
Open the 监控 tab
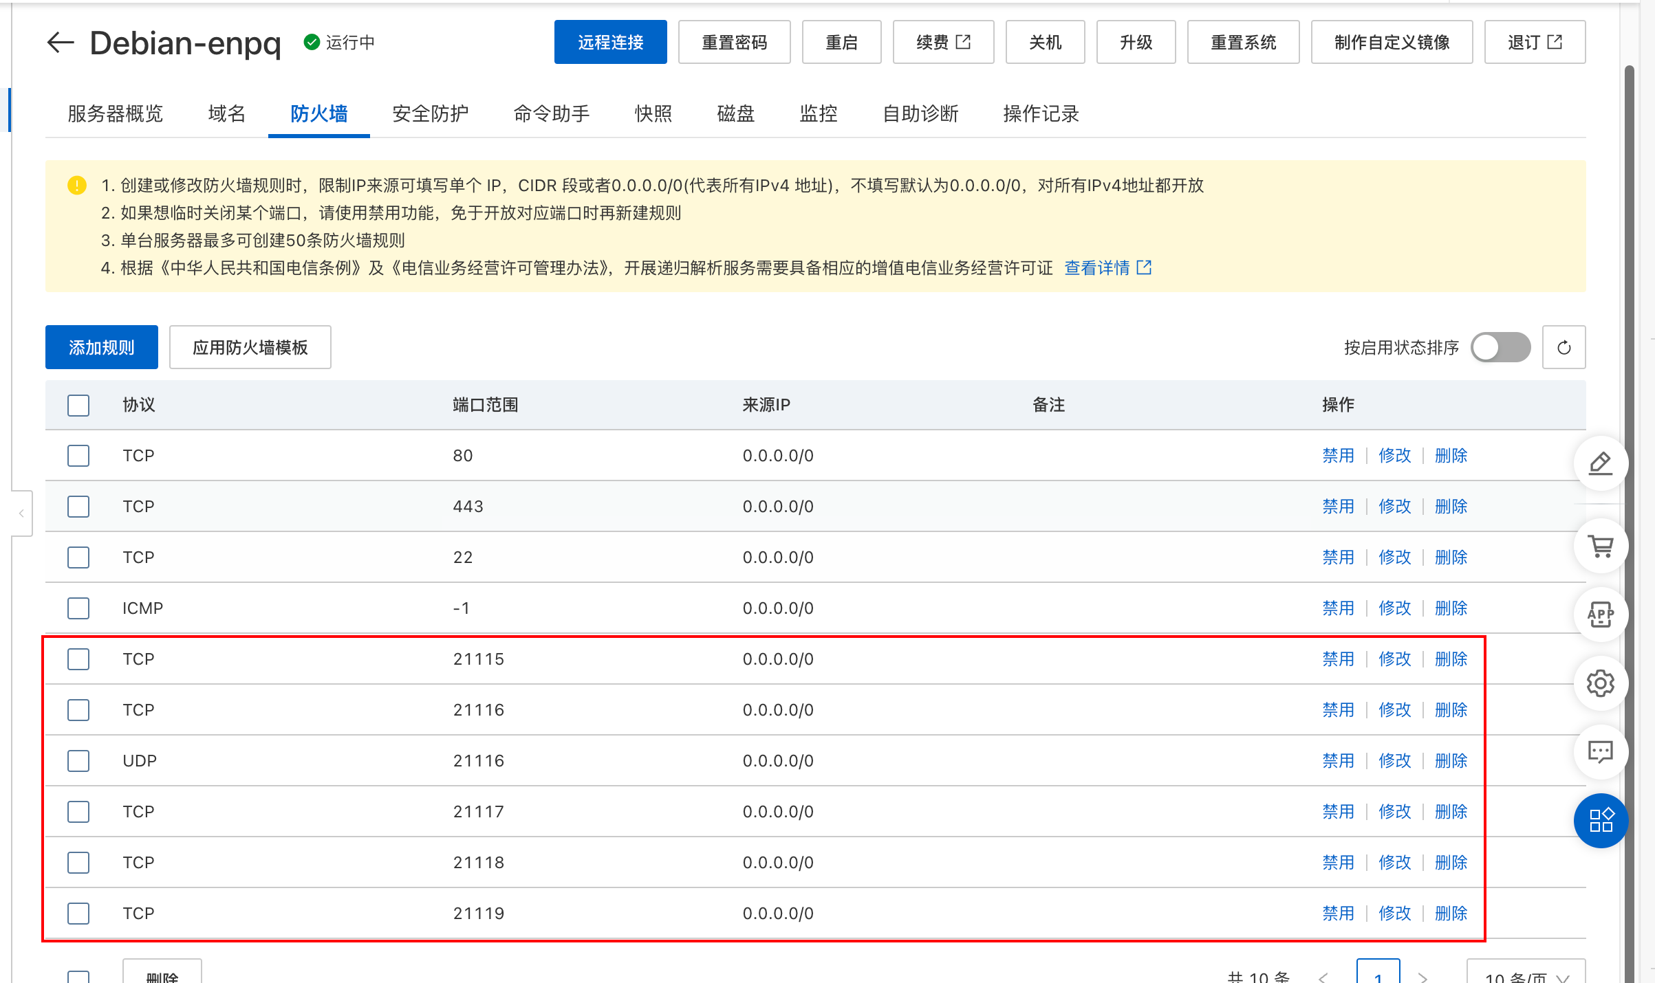coord(818,113)
